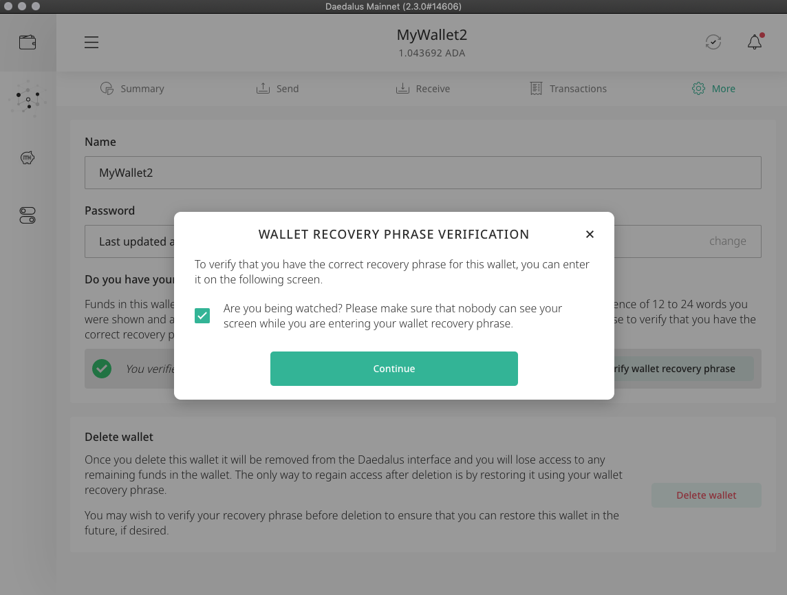Click the Delete wallet button
Image resolution: width=787 pixels, height=595 pixels.
pos(706,495)
